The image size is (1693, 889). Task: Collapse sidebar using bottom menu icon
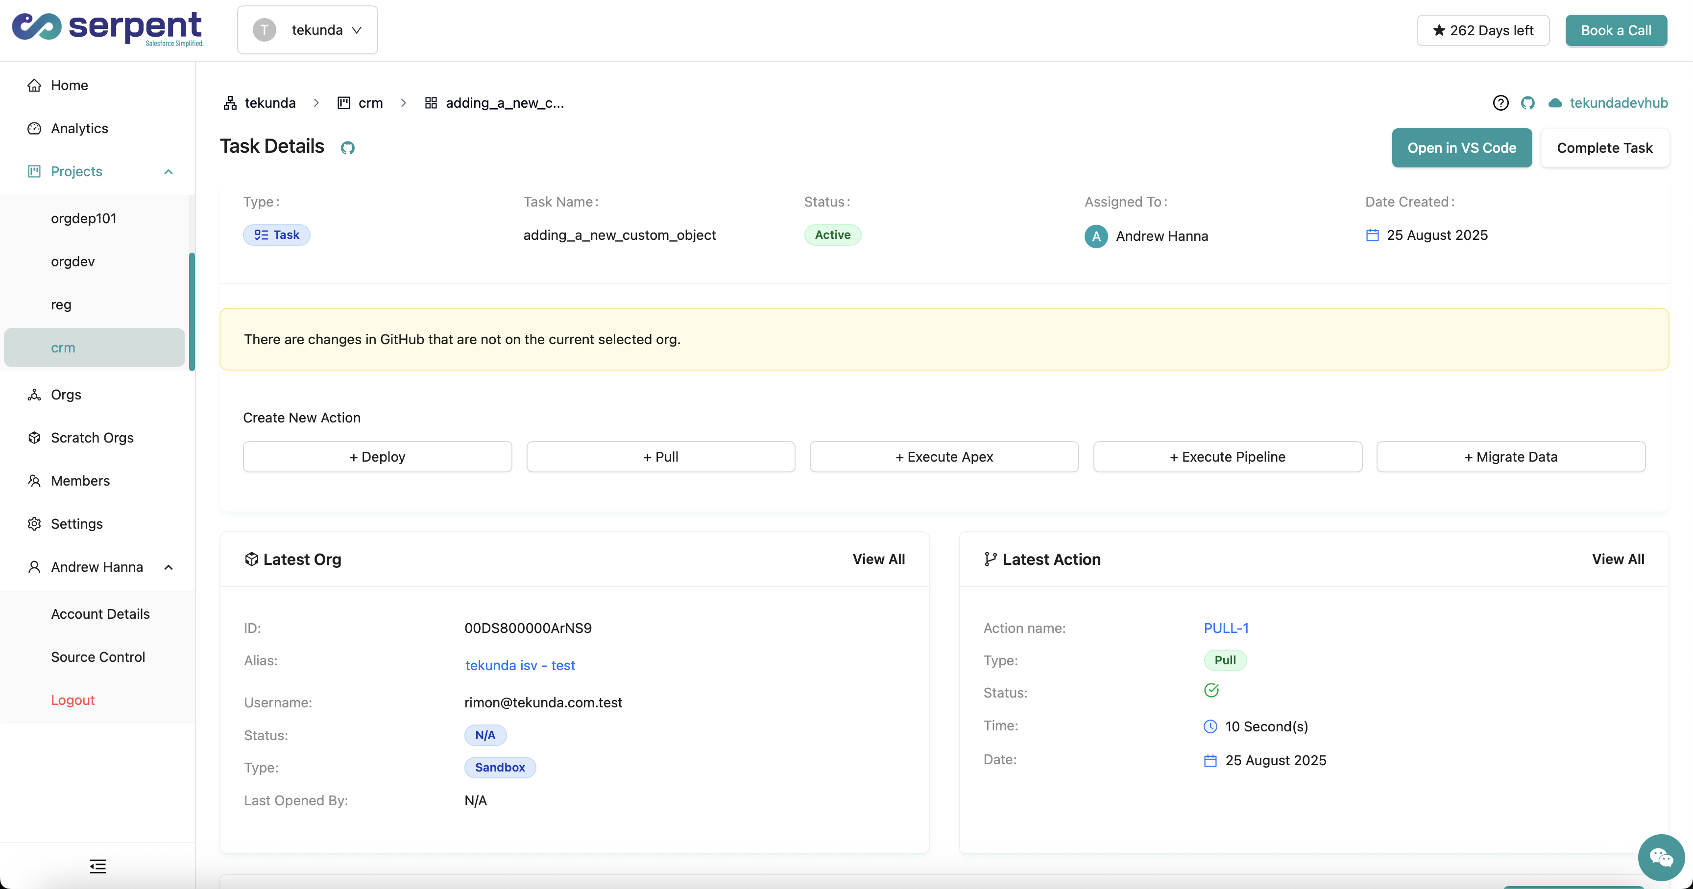click(98, 866)
